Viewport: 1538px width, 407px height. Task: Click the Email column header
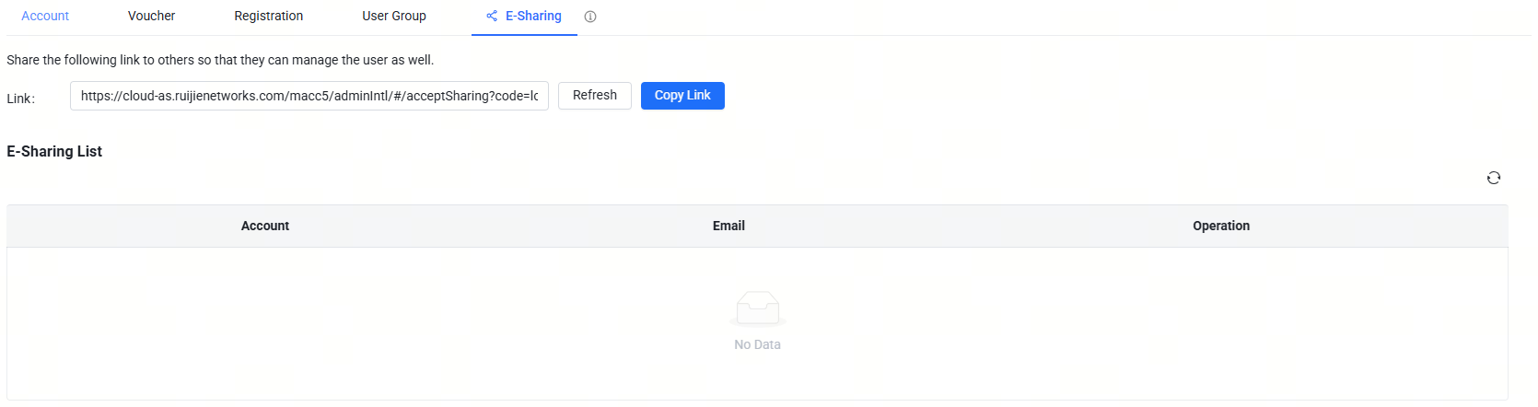pyautogui.click(x=728, y=226)
